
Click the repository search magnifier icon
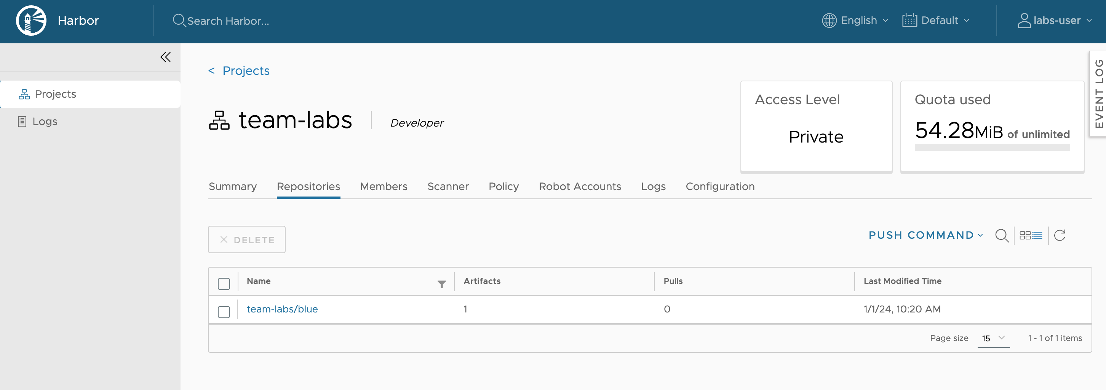coord(1001,235)
